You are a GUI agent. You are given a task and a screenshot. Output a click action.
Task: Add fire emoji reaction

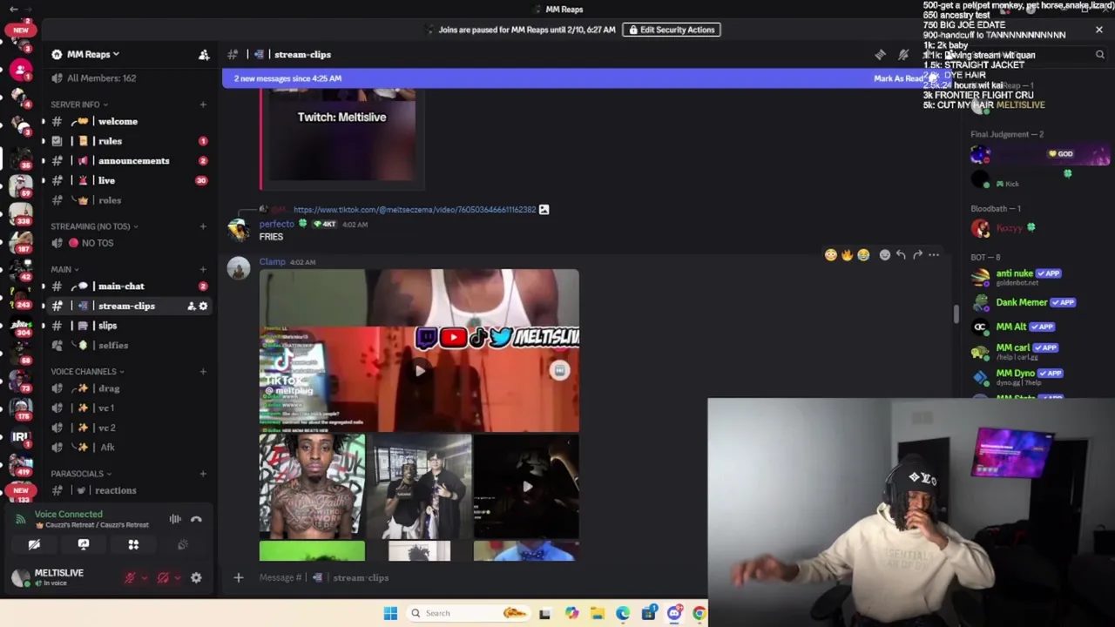click(x=847, y=255)
